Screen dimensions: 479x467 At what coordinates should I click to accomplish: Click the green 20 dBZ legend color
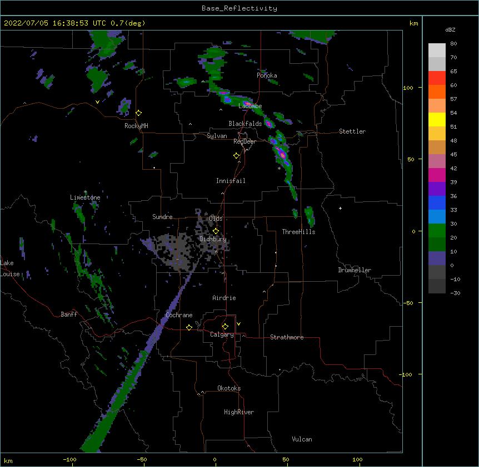click(x=437, y=231)
